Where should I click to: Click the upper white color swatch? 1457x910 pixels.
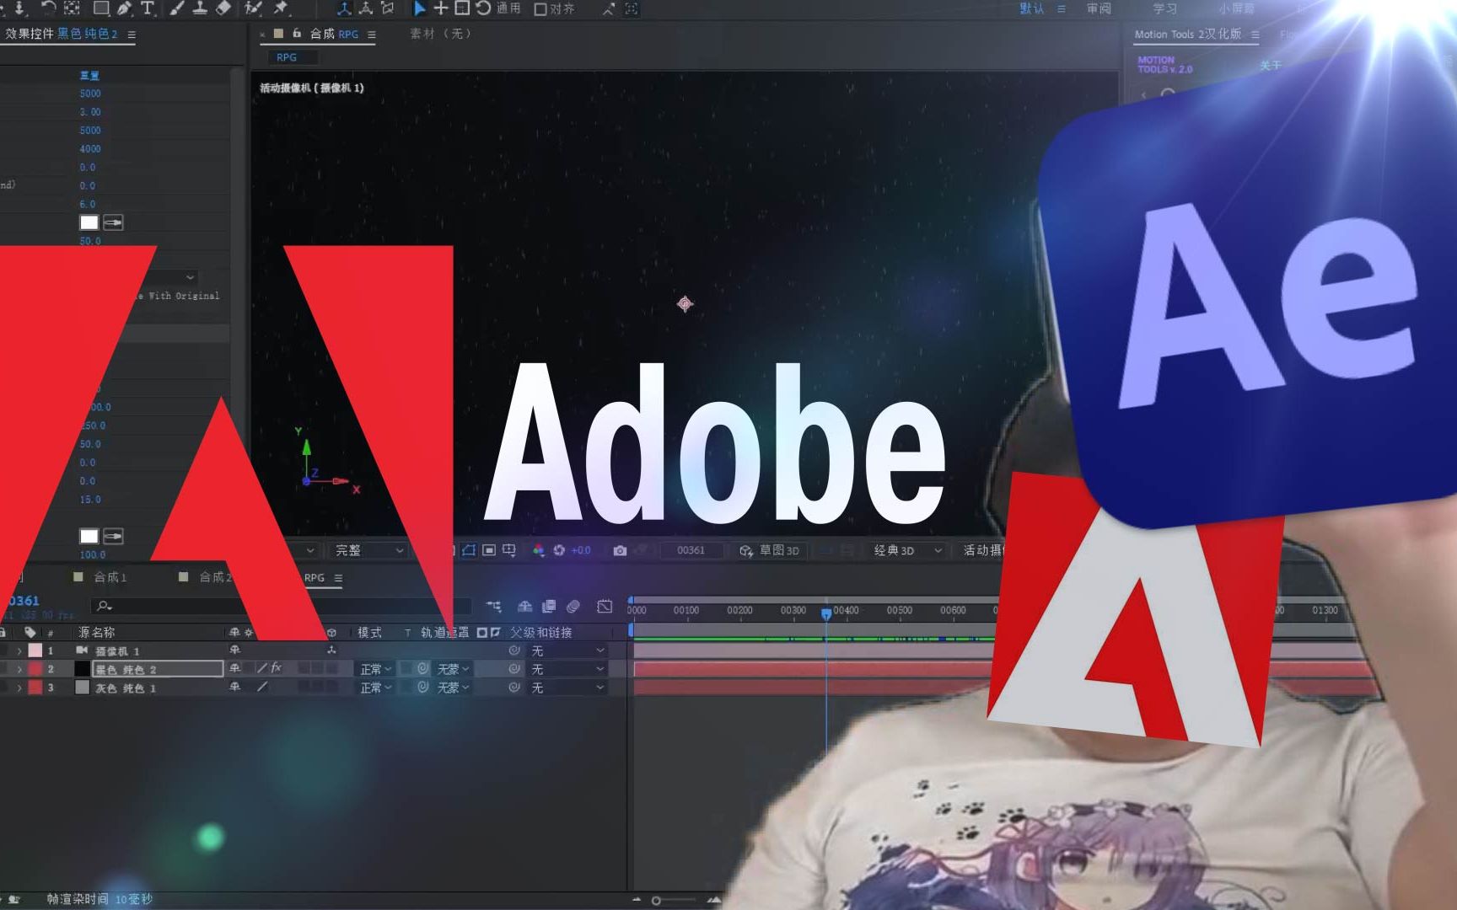(x=89, y=222)
